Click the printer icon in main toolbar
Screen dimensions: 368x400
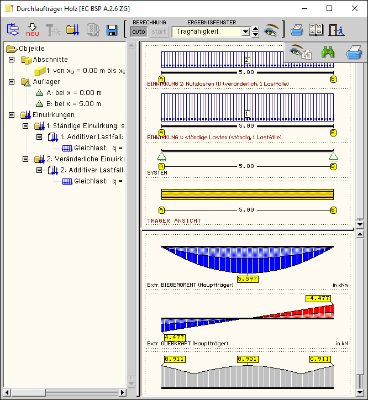[297, 30]
